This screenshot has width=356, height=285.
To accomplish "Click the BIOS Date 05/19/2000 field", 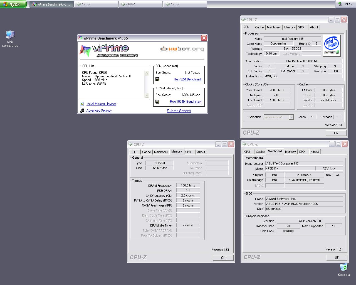I will (x=304, y=209).
